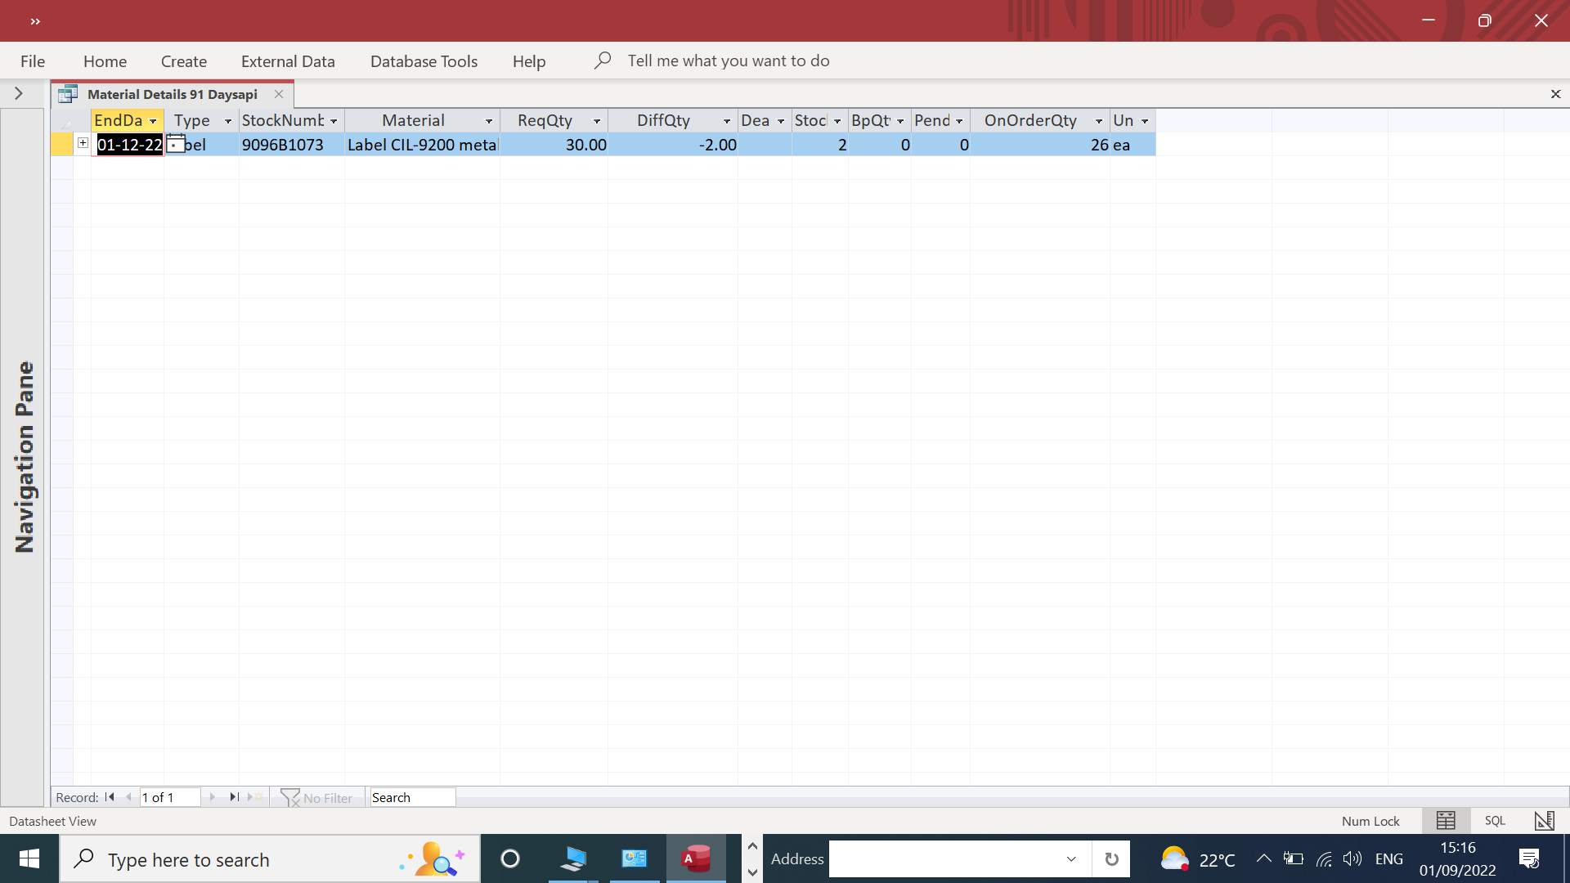Viewport: 1570px width, 883px height.
Task: Open the File menu
Action: (x=33, y=61)
